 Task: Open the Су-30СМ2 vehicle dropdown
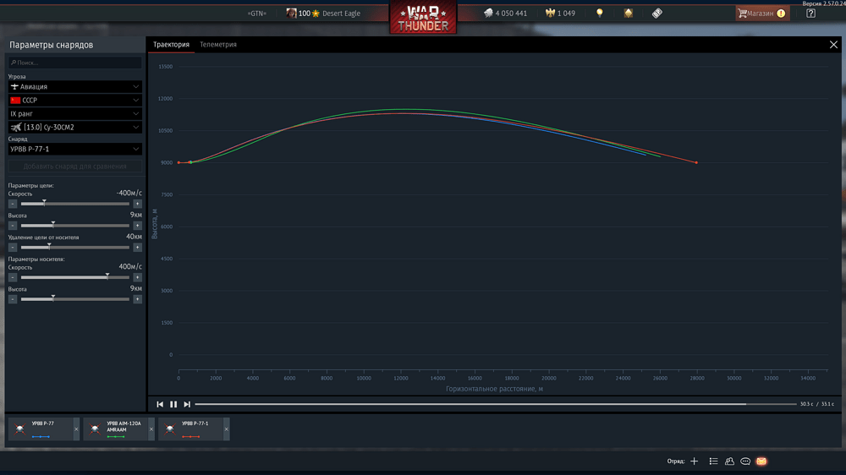(x=75, y=128)
